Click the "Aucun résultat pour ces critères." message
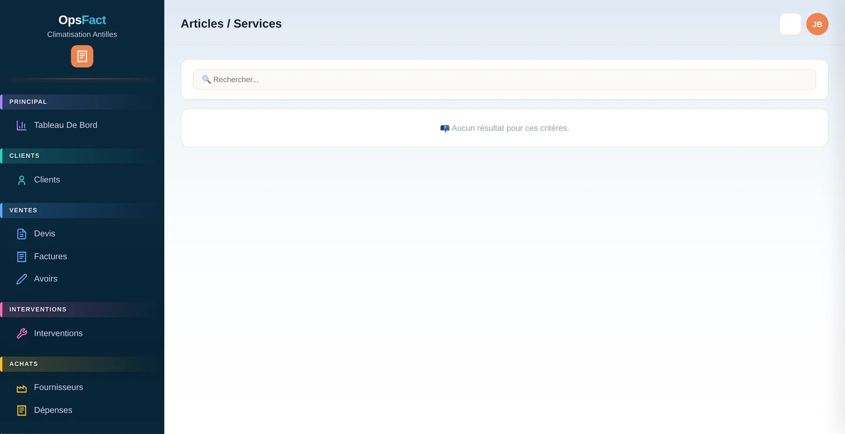 tap(505, 128)
